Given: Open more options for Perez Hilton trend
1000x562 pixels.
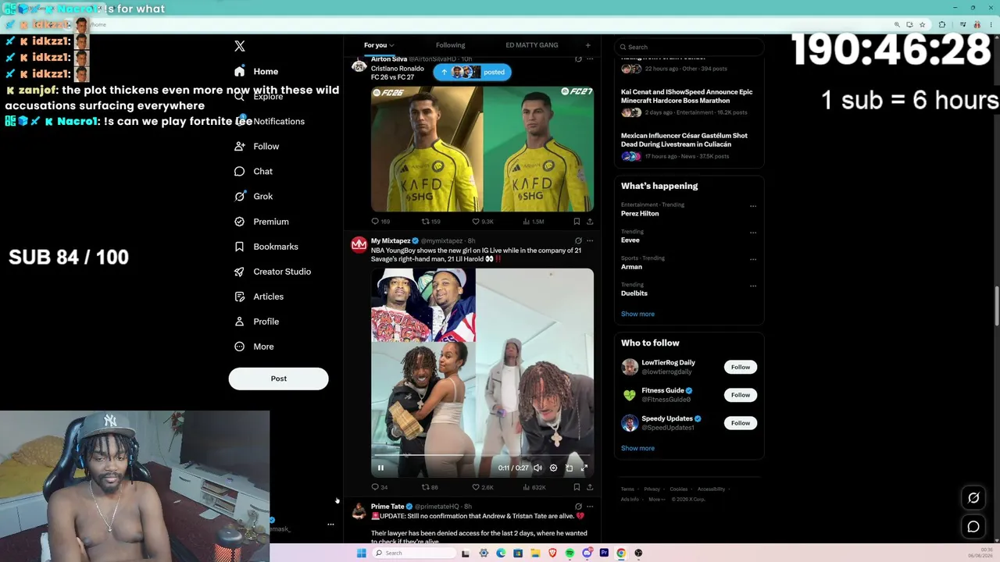Looking at the screenshot, I should 753,206.
